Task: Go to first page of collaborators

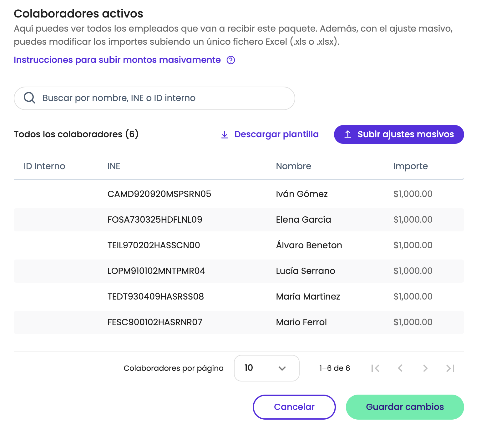Action: click(x=375, y=368)
